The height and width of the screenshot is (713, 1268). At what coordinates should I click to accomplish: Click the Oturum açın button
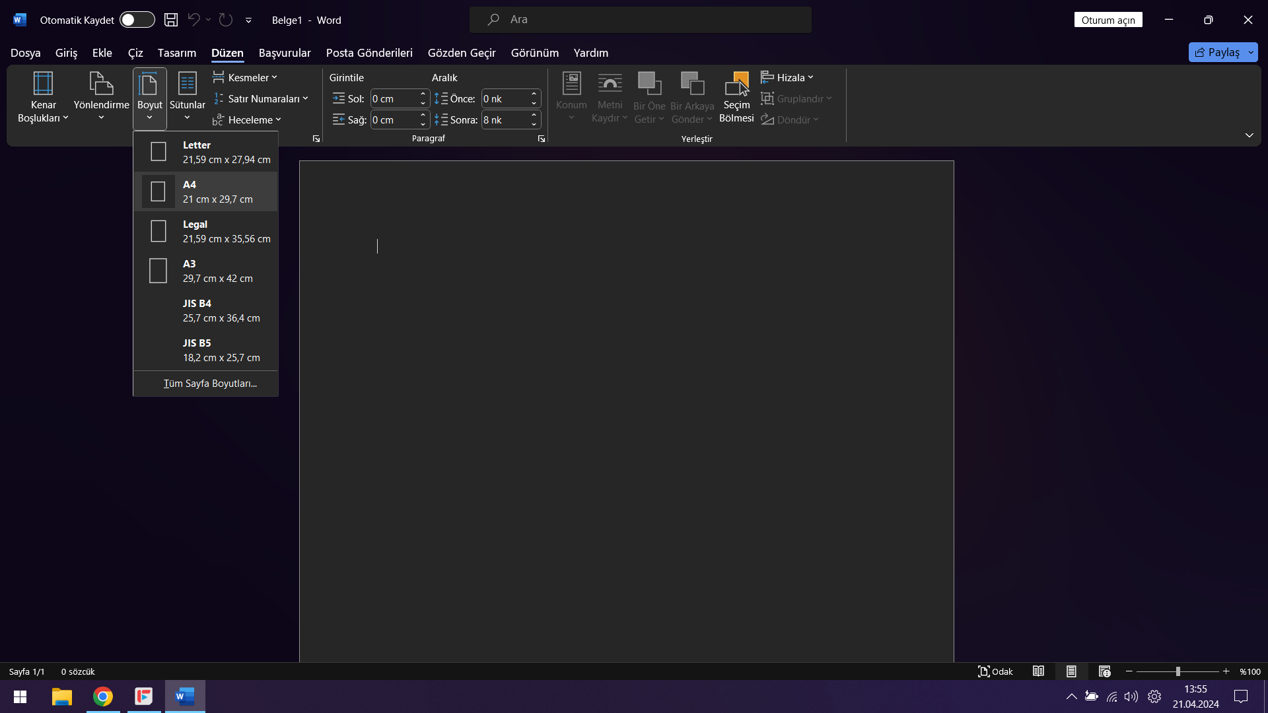click(x=1108, y=20)
